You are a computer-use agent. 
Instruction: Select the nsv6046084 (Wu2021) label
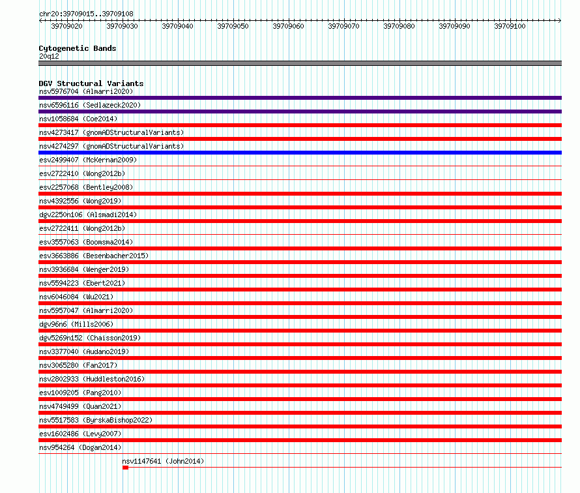point(76,297)
